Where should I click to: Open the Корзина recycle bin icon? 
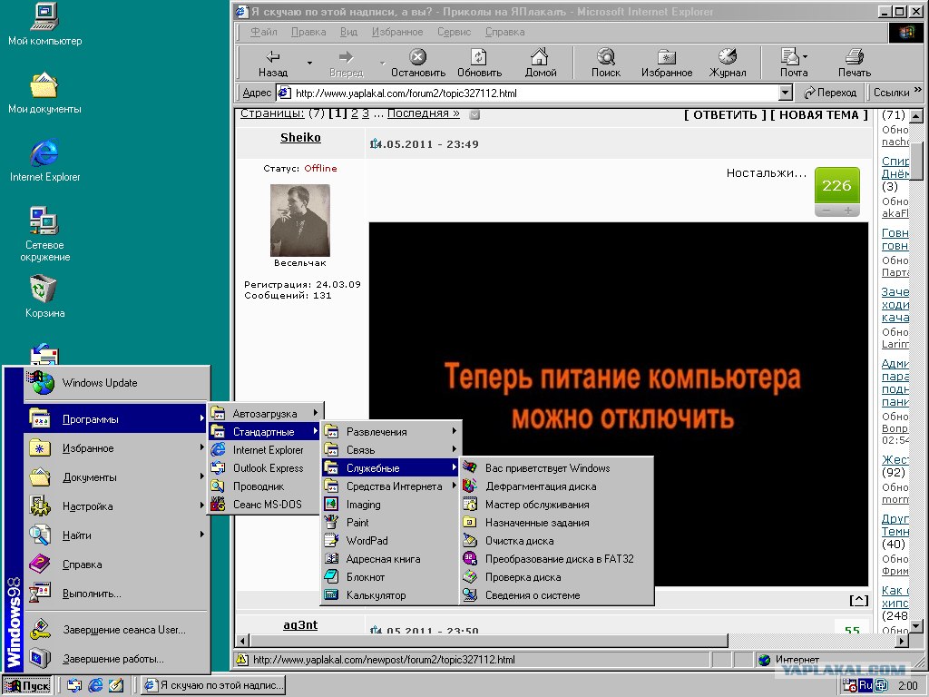click(x=44, y=297)
